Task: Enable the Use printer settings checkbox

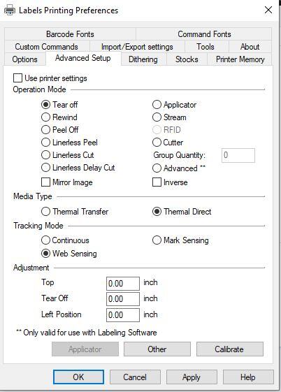Action: click(x=17, y=78)
